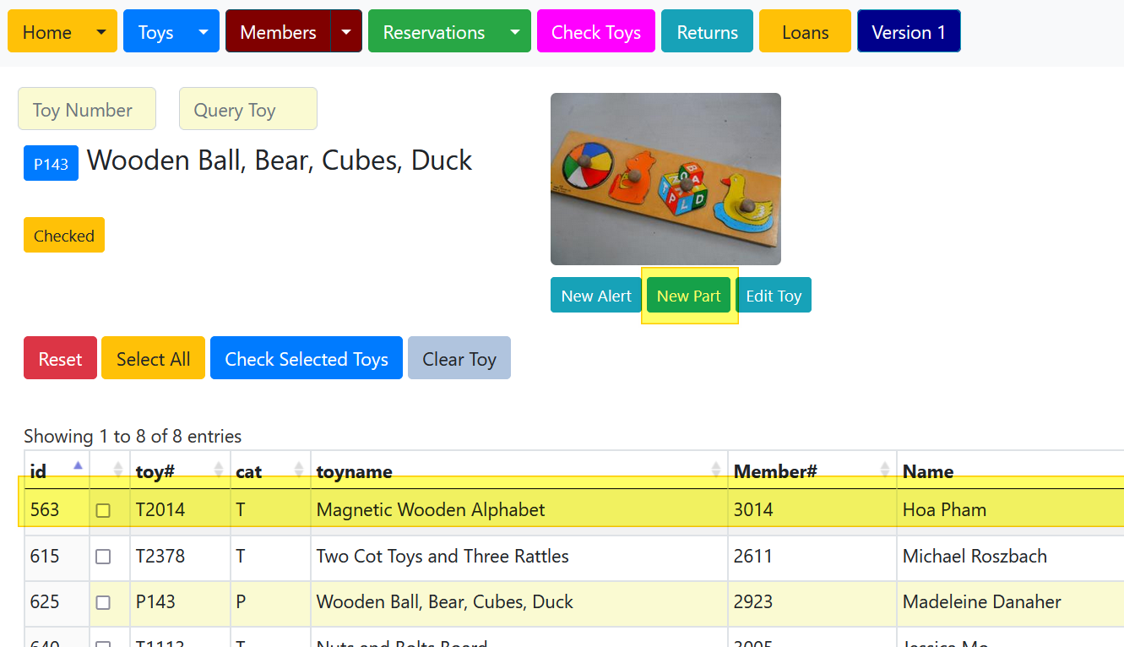Click the red Reset button
Screen dimensions: 1124x647
pyautogui.click(x=60, y=358)
